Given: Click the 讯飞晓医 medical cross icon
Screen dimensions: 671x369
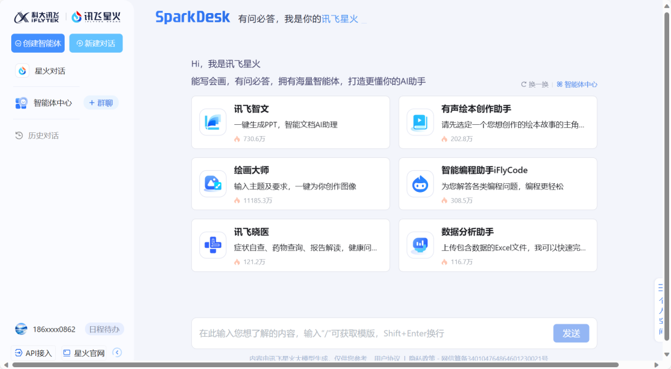Looking at the screenshot, I should coord(212,245).
